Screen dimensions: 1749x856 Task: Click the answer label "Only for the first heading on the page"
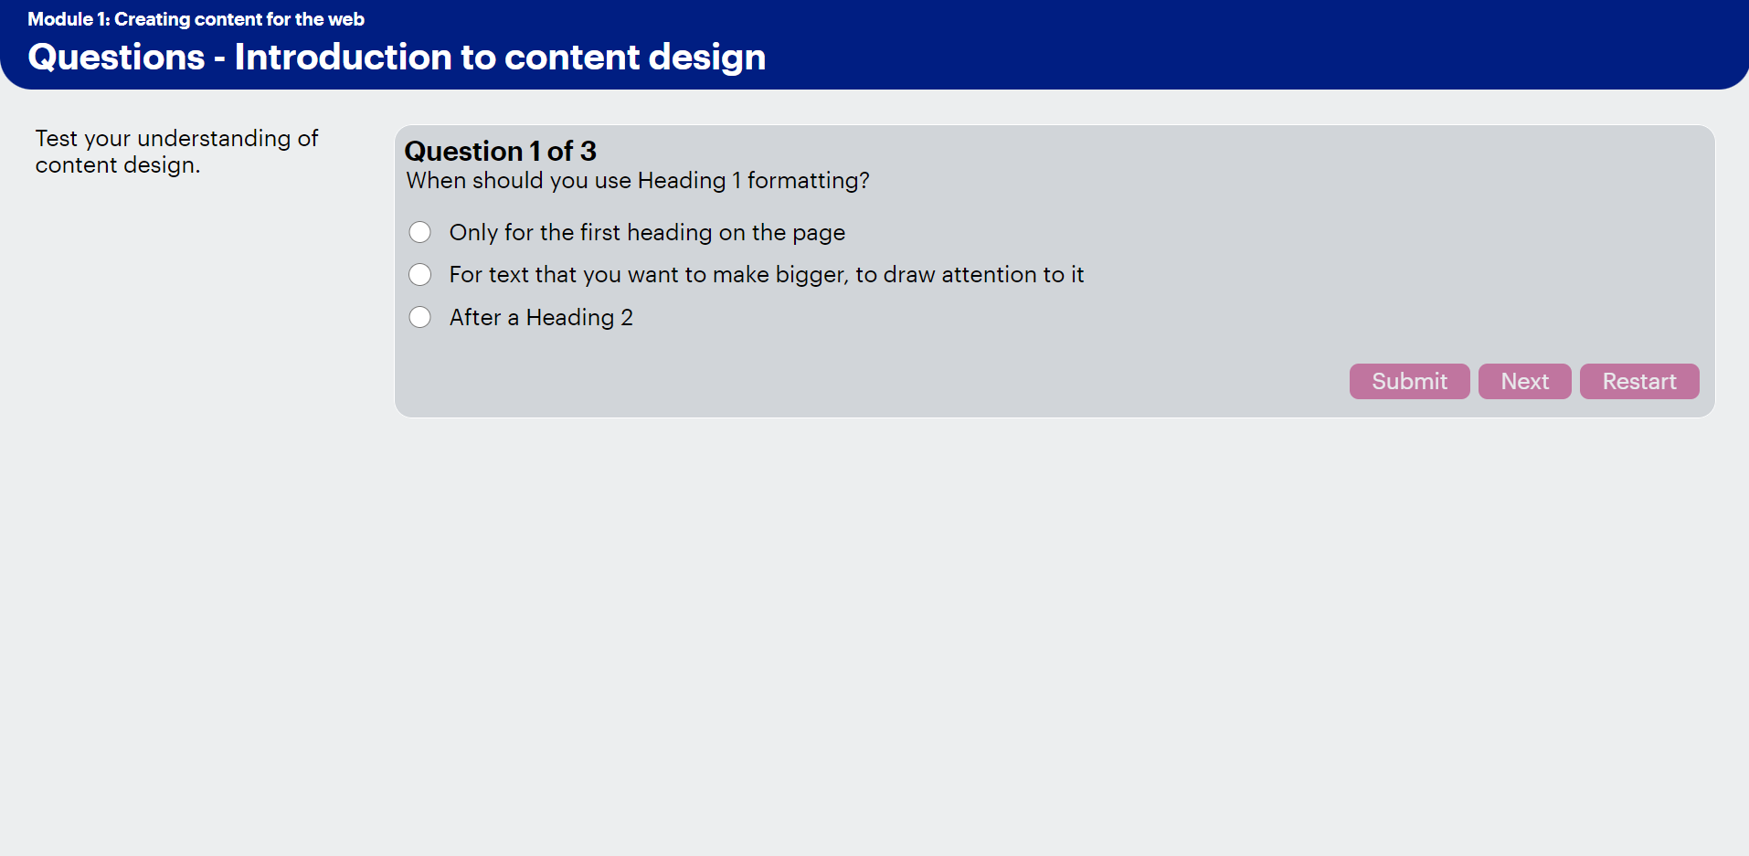pos(647,233)
